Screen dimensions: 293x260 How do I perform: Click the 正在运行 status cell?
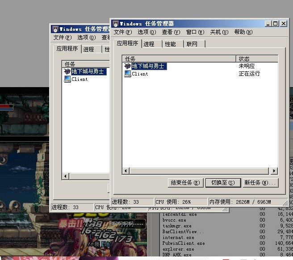249,74
